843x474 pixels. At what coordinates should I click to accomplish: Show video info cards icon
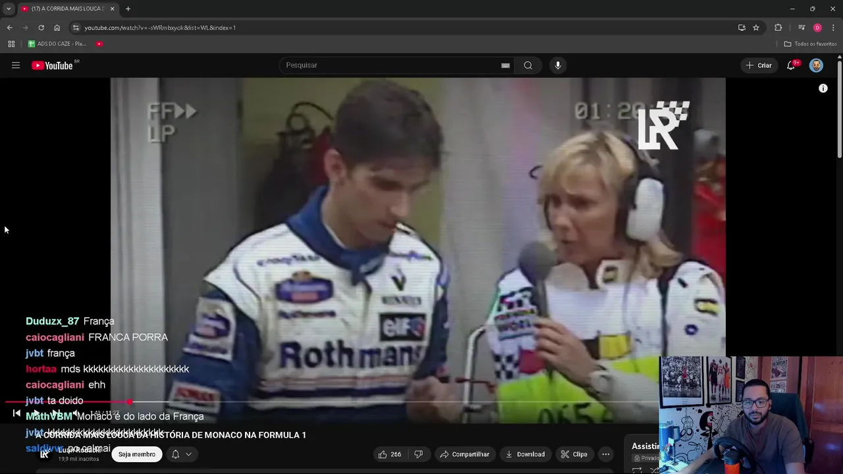pyautogui.click(x=823, y=88)
